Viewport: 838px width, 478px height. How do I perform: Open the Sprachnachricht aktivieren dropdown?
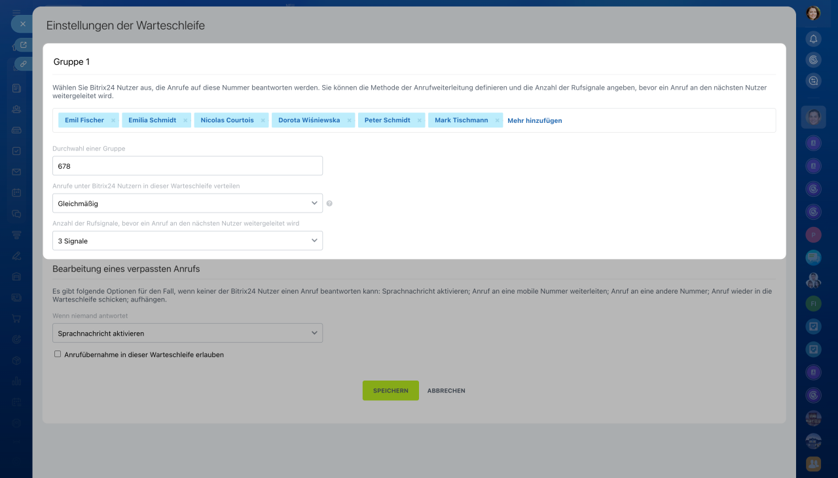click(x=187, y=333)
